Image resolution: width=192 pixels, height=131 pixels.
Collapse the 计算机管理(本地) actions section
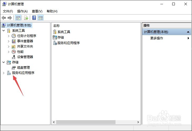[x=188, y=32]
